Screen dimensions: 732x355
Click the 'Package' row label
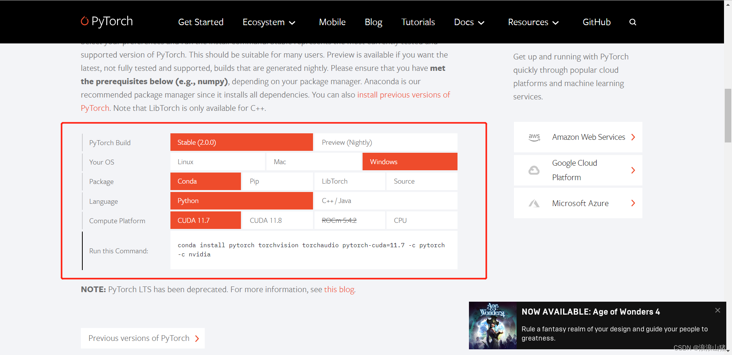pyautogui.click(x=101, y=182)
